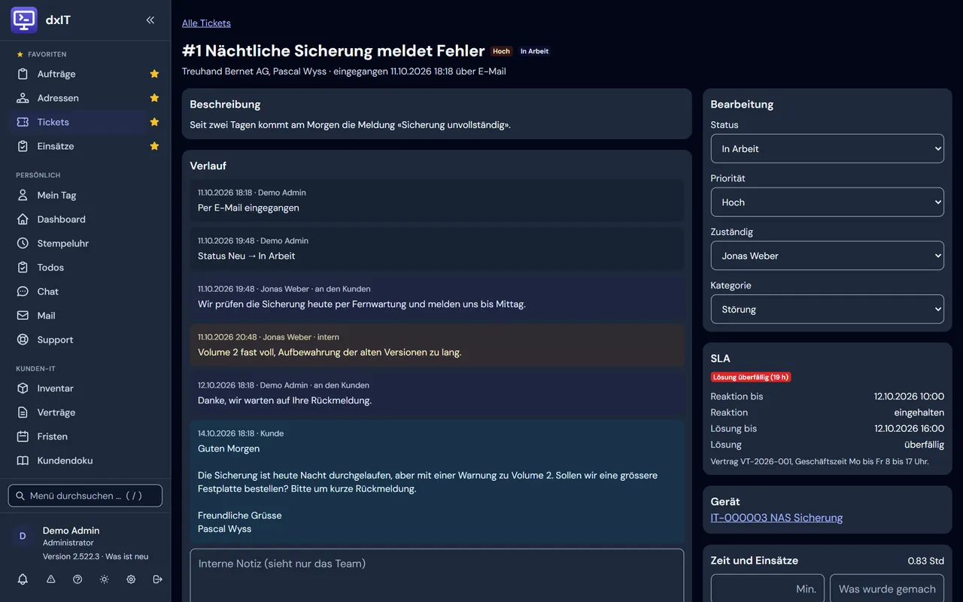Click the Kundendoku book icon
This screenshot has width=963, height=602.
[23, 461]
